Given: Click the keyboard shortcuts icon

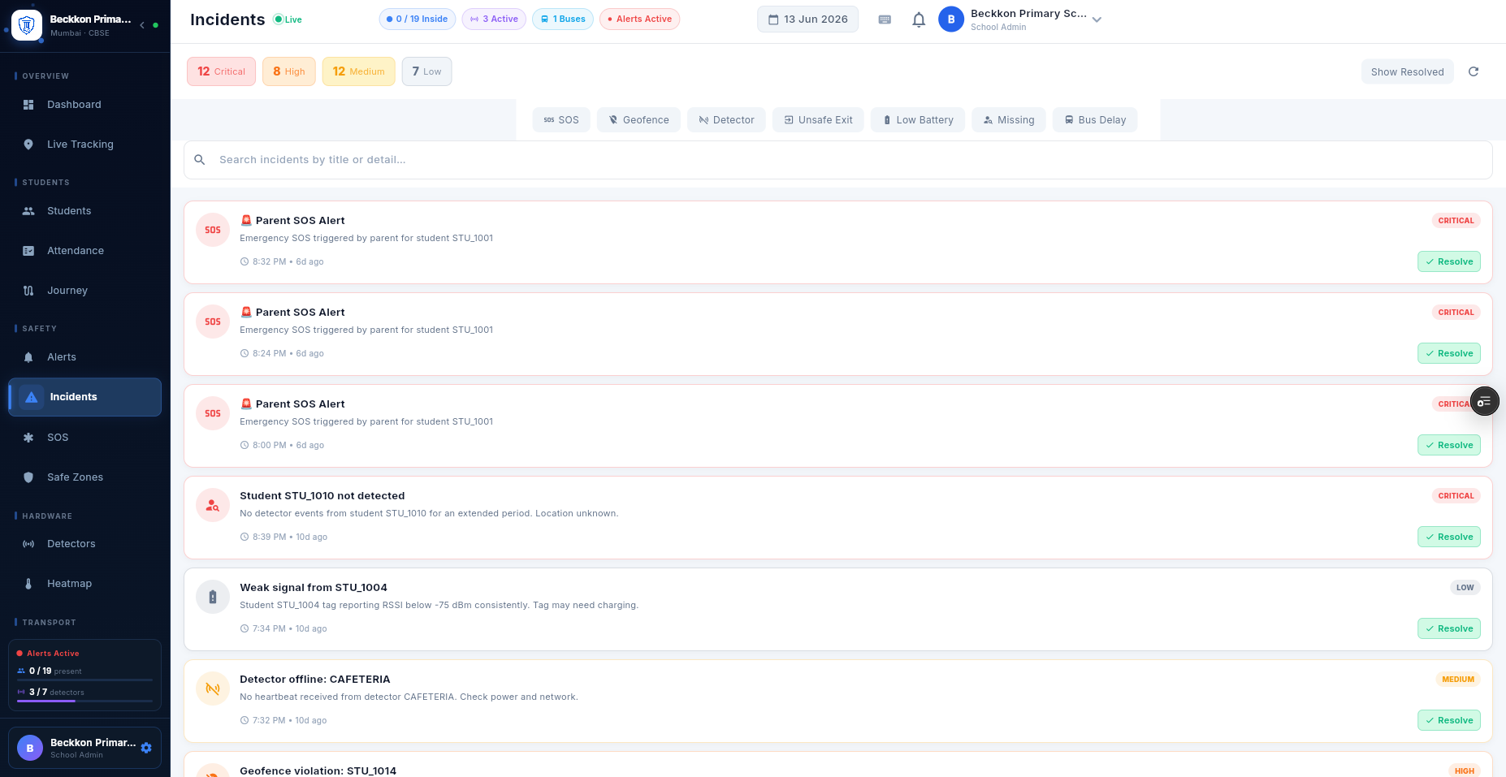Looking at the screenshot, I should [885, 19].
